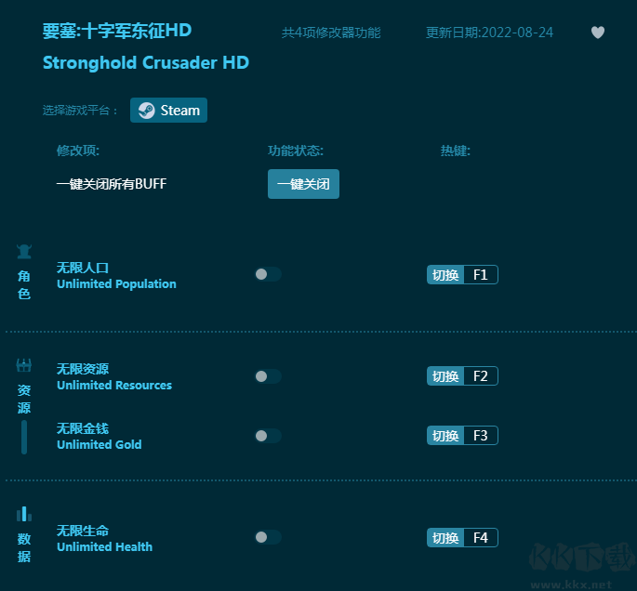Click the F1 切换 hotkey button
This screenshot has width=637, height=591.
click(x=462, y=274)
